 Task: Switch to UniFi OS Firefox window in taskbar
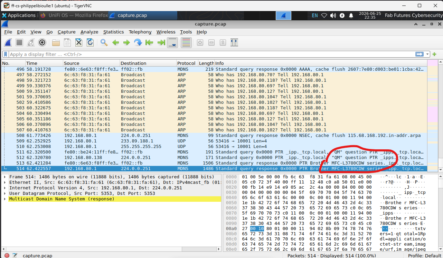pos(74,15)
